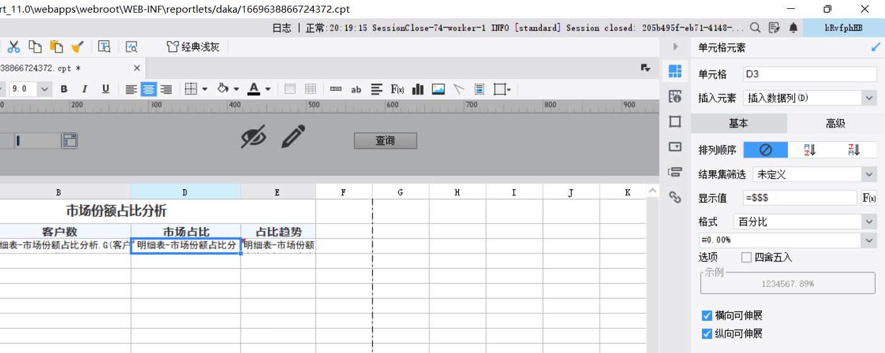Screen dimensions: 885x353
Task: Open the font size 9.0 dropdown
Action: pyautogui.click(x=44, y=90)
